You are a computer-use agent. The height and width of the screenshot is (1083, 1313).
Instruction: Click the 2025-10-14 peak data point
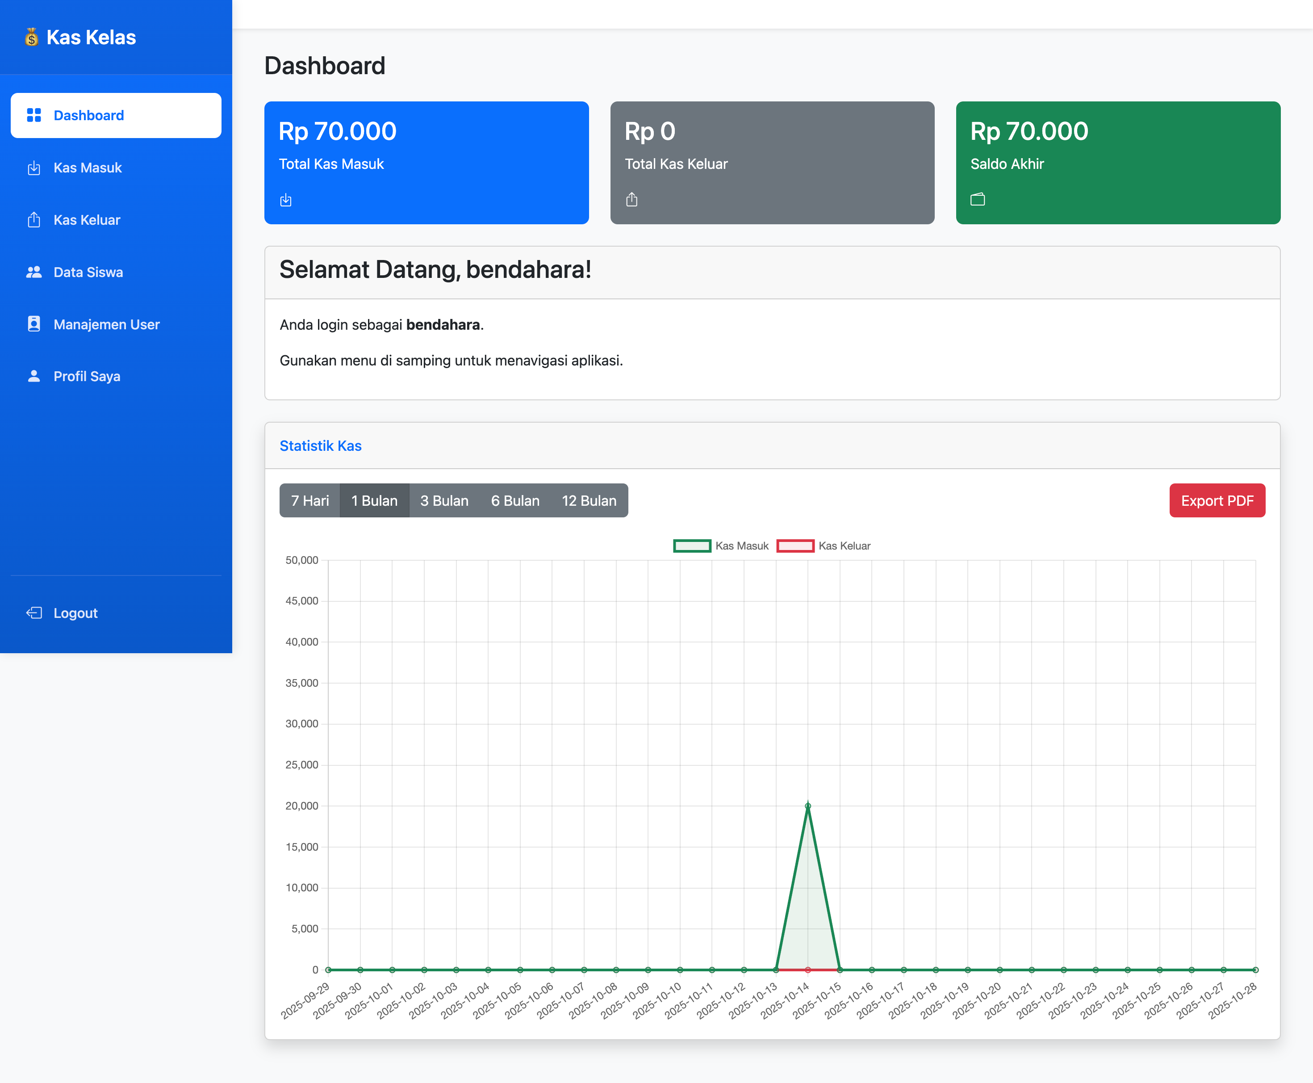[x=808, y=806]
